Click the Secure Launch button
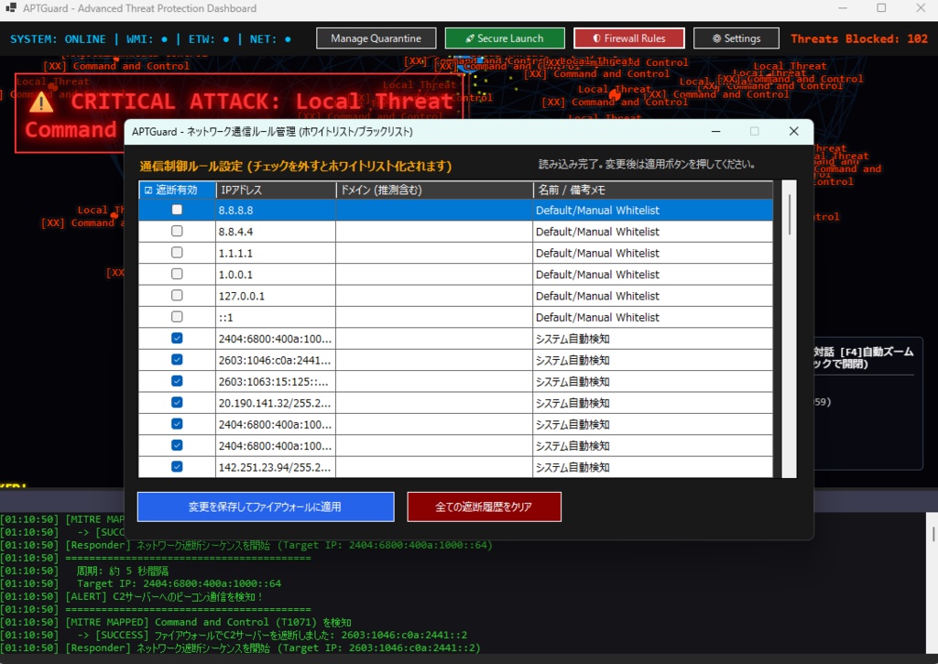Viewport: 938px width, 664px height. [x=505, y=38]
